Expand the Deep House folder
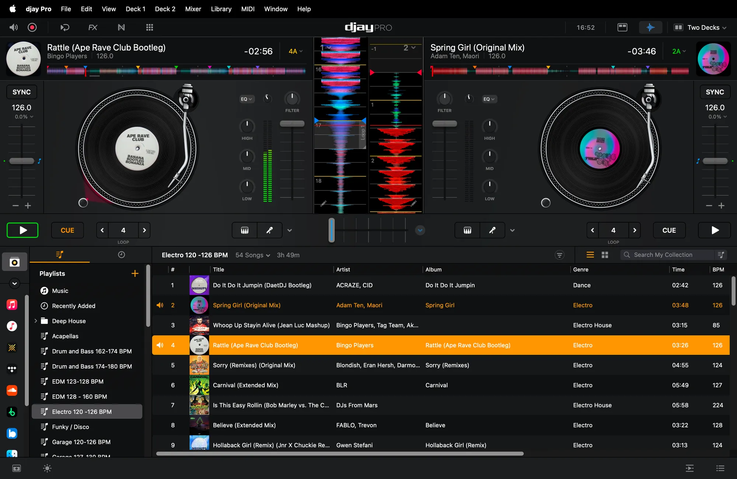The width and height of the screenshot is (737, 479). [x=36, y=321]
